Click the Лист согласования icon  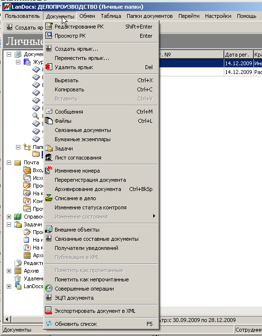click(x=49, y=158)
